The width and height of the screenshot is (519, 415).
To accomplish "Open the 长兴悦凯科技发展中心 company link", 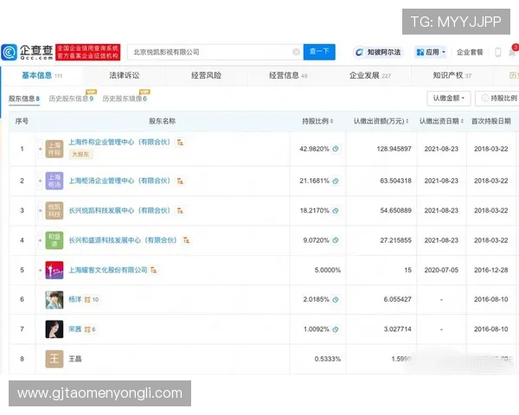I will point(120,210).
